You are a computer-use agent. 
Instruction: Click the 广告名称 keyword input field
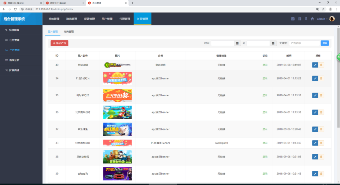tap(304, 43)
